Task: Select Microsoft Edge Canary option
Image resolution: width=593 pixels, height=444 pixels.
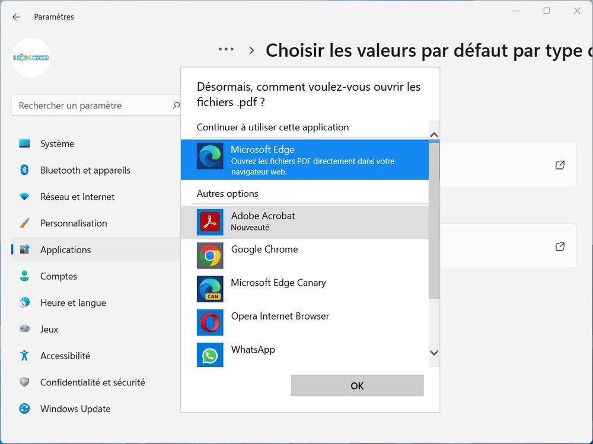Action: (305, 289)
